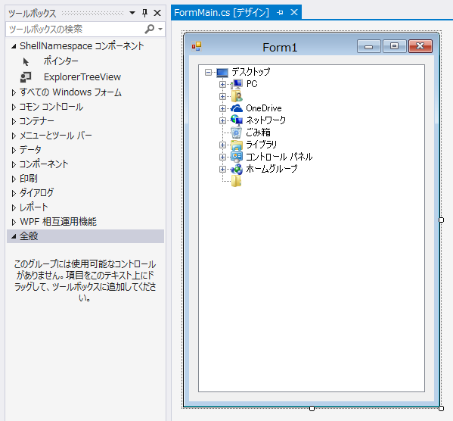Screen dimensions: 453x421
Task: Collapse the デスクトップ tree node
Action: (208, 73)
